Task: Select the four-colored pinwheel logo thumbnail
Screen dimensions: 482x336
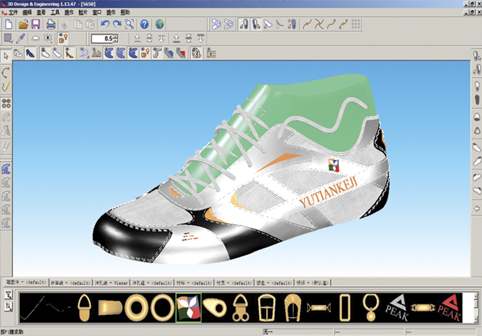Action: pos(189,307)
